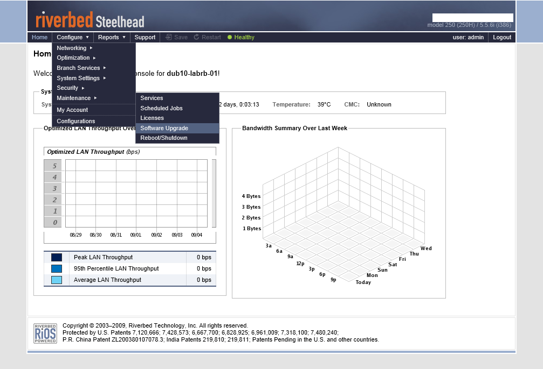Viewport: 543px width, 369px height.
Task: Click the 08/29 date on throughput chart
Action: pos(76,235)
